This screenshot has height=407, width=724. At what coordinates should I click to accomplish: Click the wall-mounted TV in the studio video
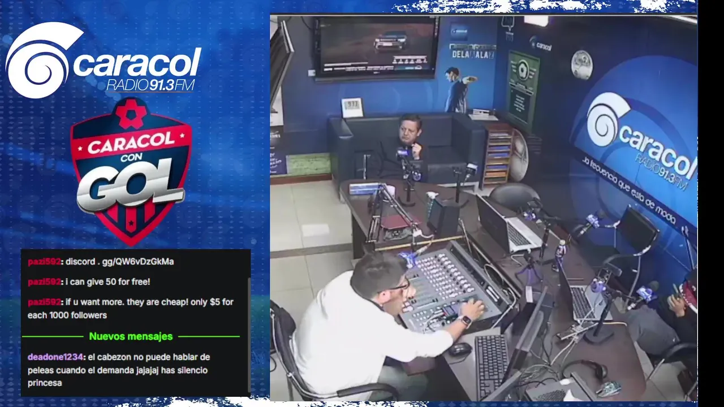click(377, 46)
